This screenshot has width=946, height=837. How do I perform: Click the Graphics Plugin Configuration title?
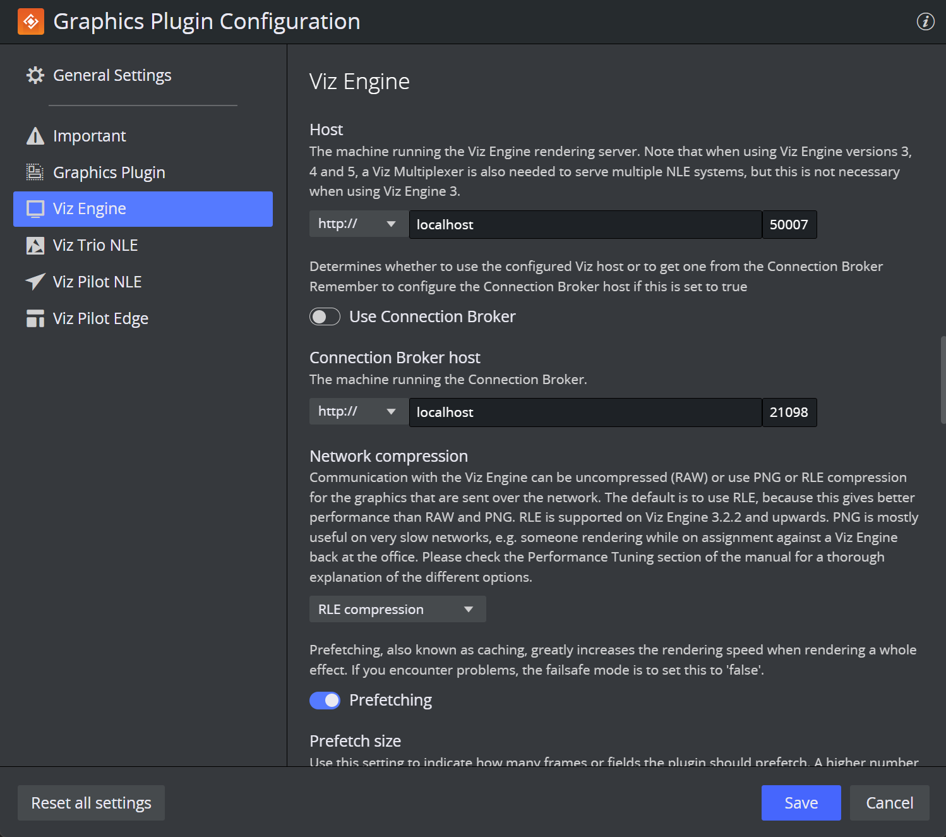[207, 21]
